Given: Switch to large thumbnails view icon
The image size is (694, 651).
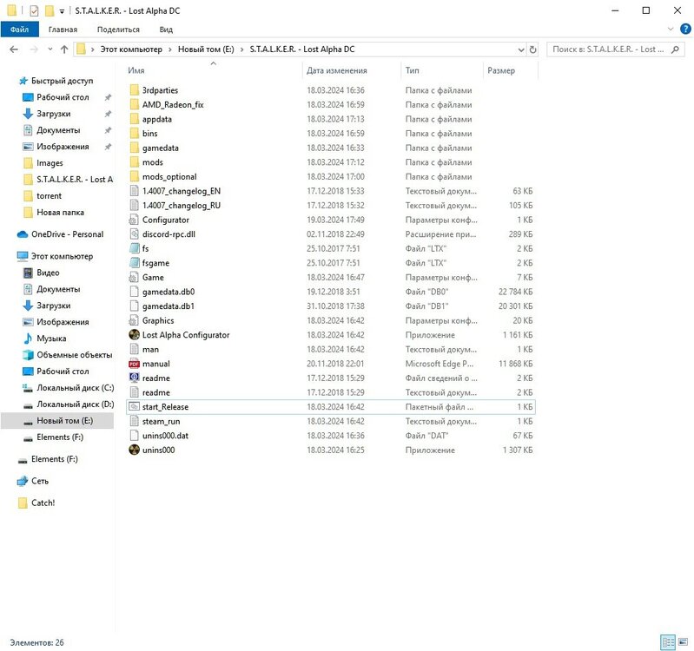Looking at the screenshot, I should click(681, 642).
